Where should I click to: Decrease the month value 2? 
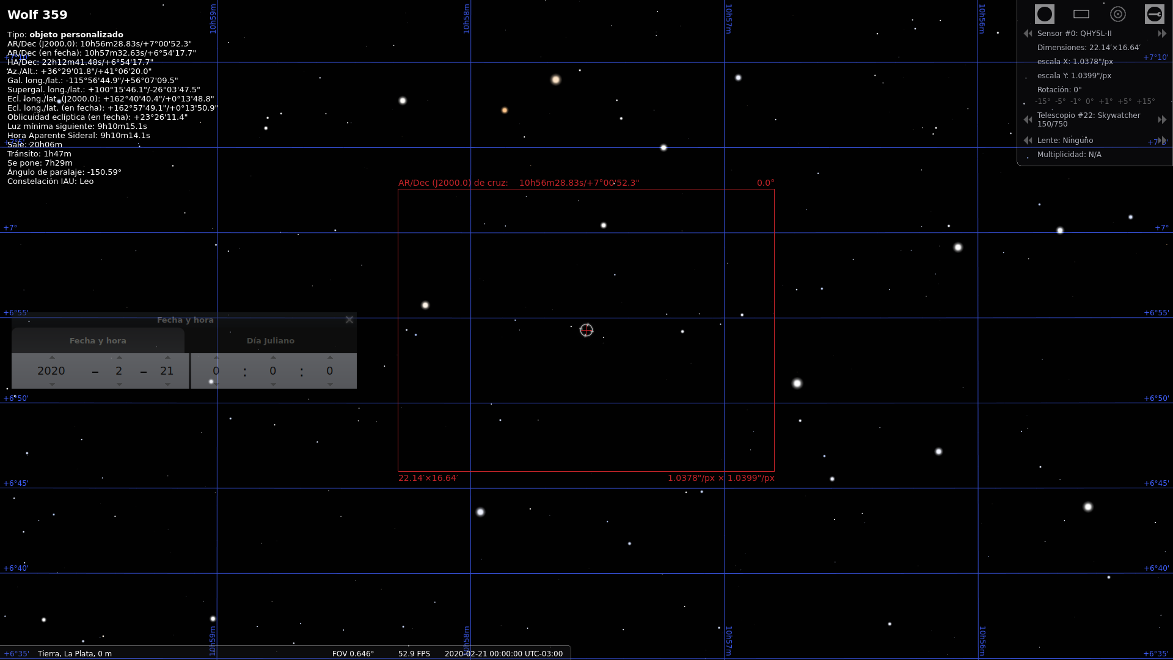[x=119, y=384]
